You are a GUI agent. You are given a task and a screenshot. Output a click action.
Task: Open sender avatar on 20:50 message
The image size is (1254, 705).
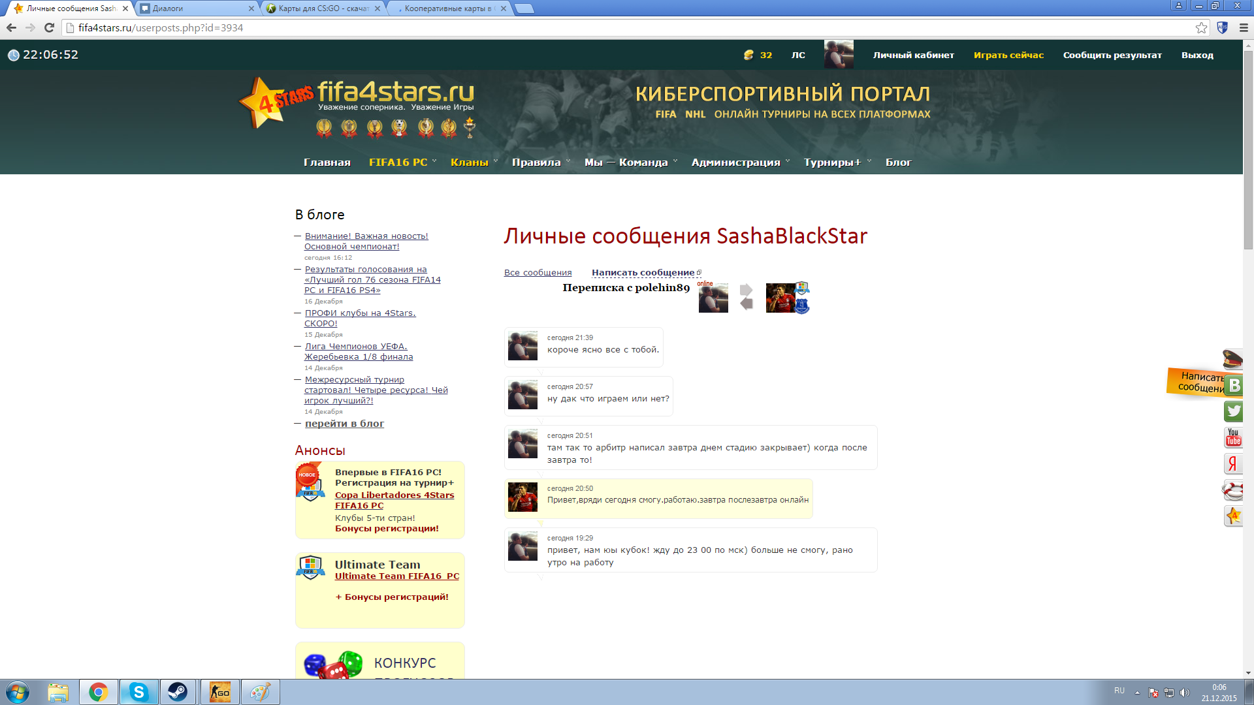point(522,497)
